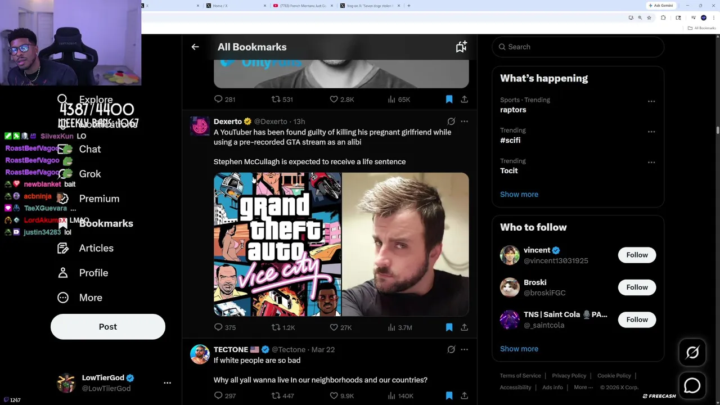Remove bookmark from the Dexerto post
Image resolution: width=720 pixels, height=405 pixels.
[x=449, y=327]
